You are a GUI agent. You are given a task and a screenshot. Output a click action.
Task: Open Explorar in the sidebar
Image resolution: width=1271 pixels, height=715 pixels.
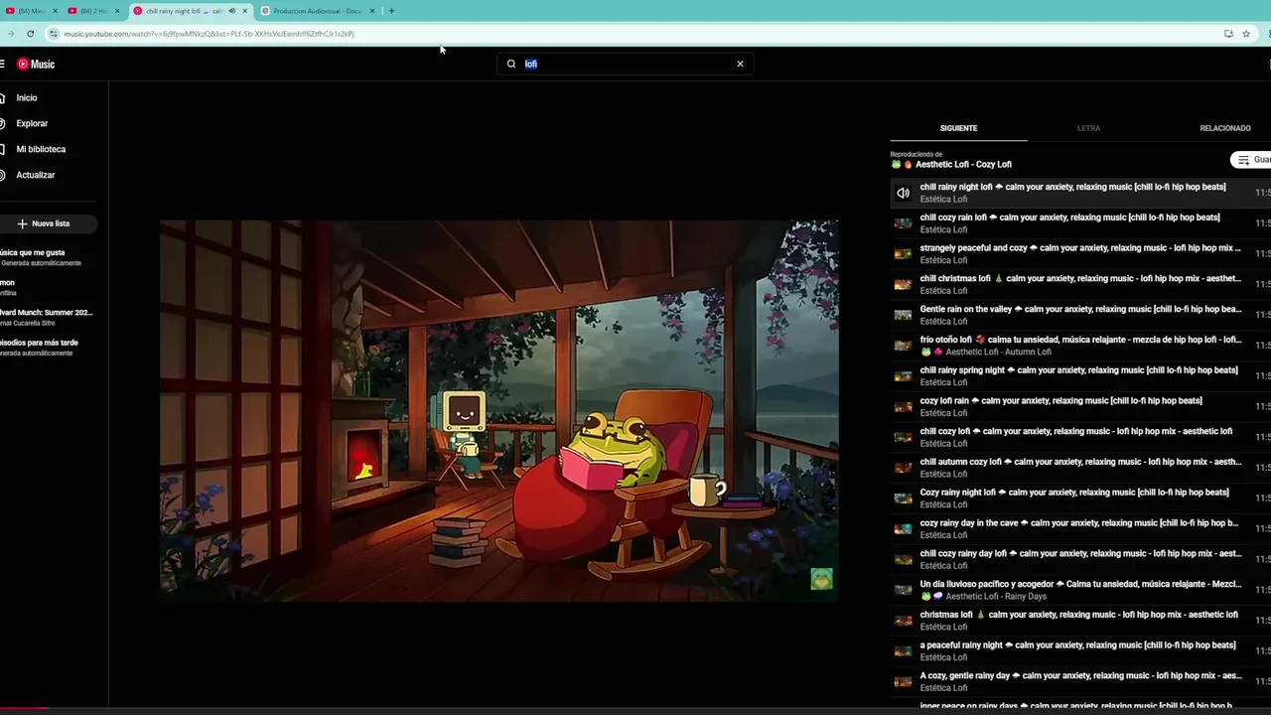[x=32, y=123]
